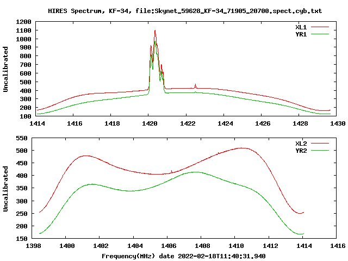
Task: Click the 1428 x-axis tick label
Action: (x=300, y=123)
